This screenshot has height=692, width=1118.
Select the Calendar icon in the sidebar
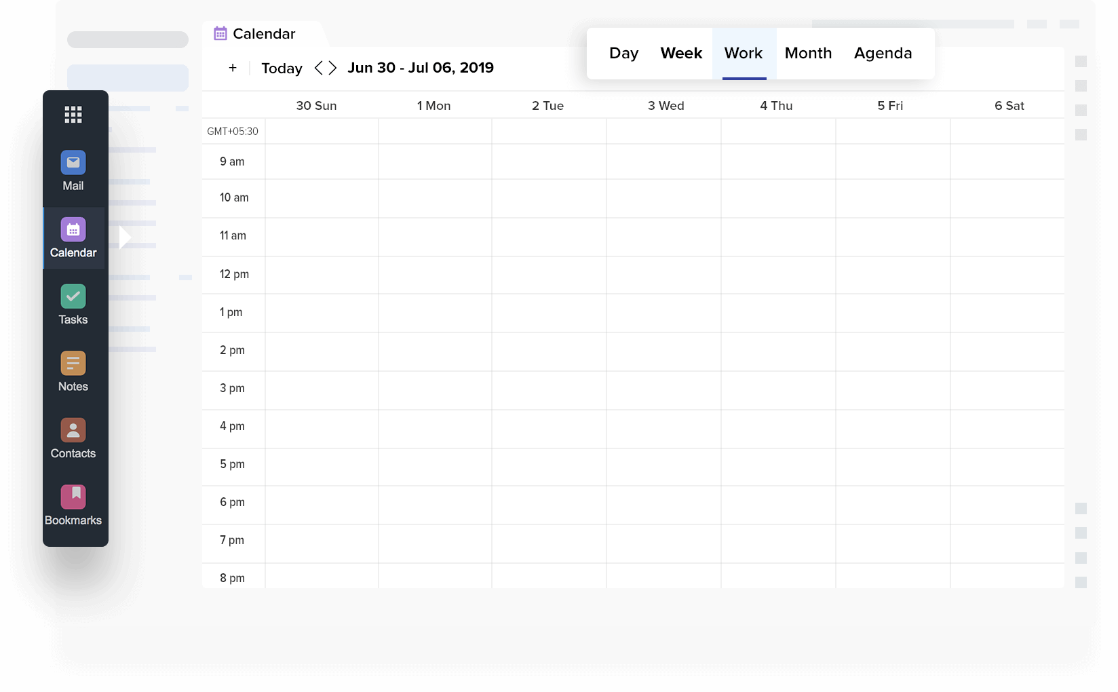click(73, 230)
